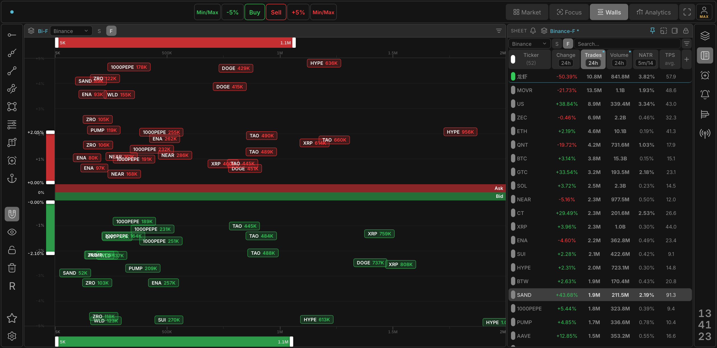Open alerts bell in right sidebar

coord(705,94)
